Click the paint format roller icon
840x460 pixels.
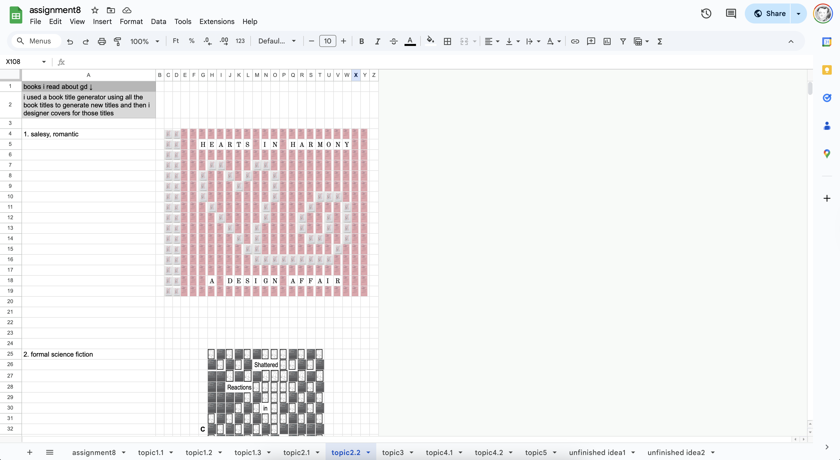117,41
